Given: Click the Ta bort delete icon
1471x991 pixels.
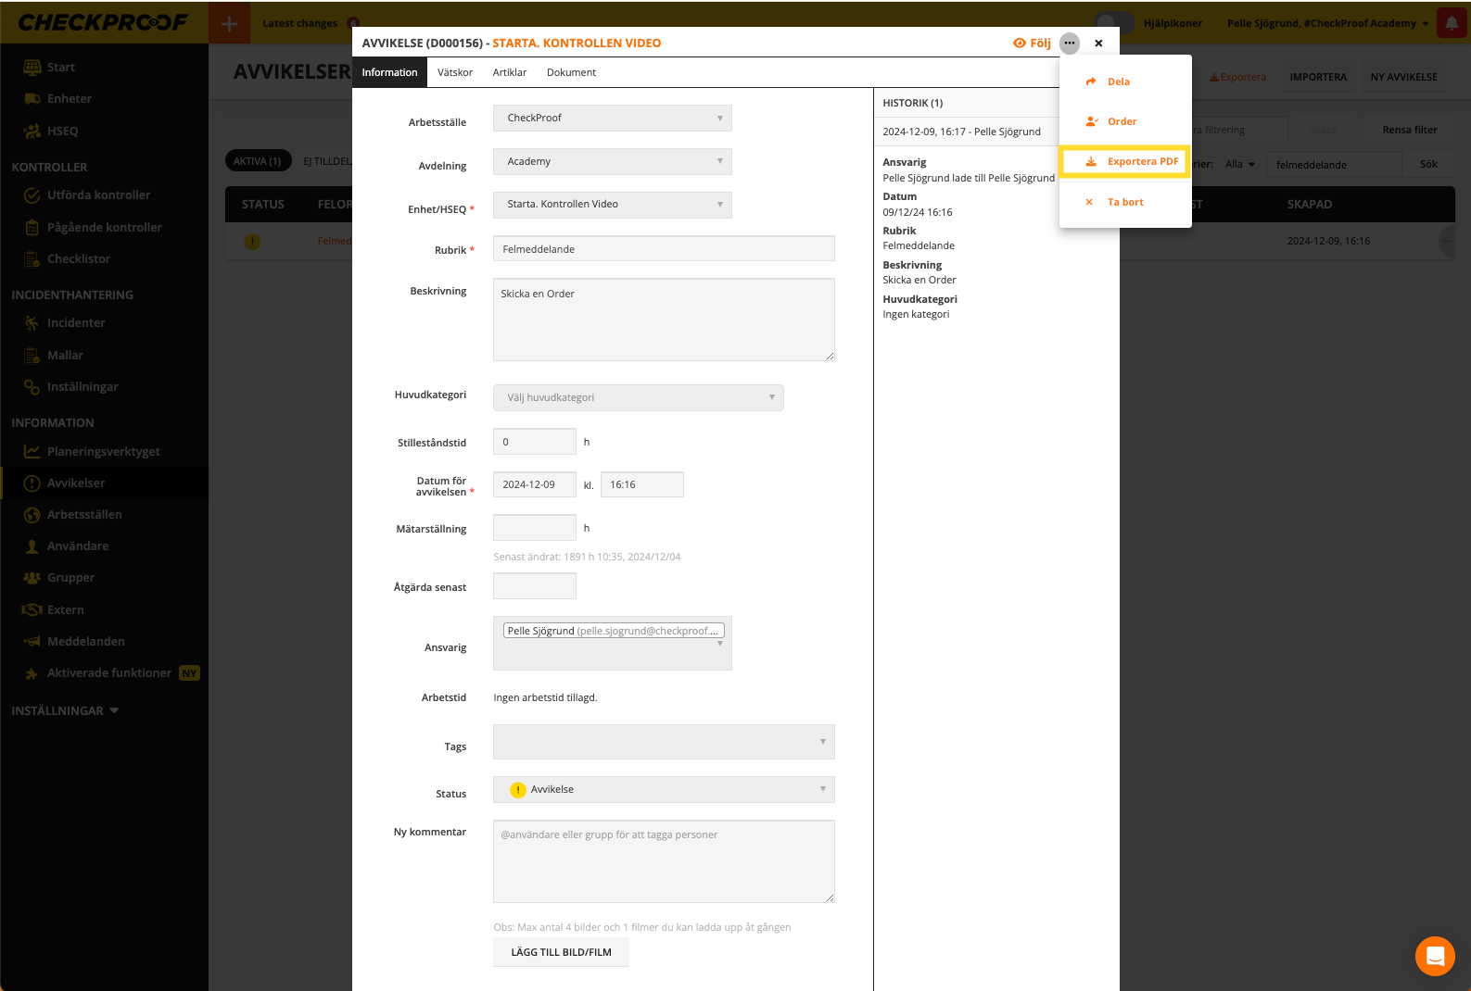Looking at the screenshot, I should [x=1089, y=202].
